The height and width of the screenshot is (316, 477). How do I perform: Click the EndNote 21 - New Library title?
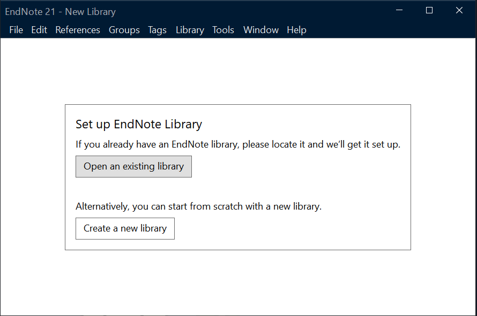[x=60, y=12]
